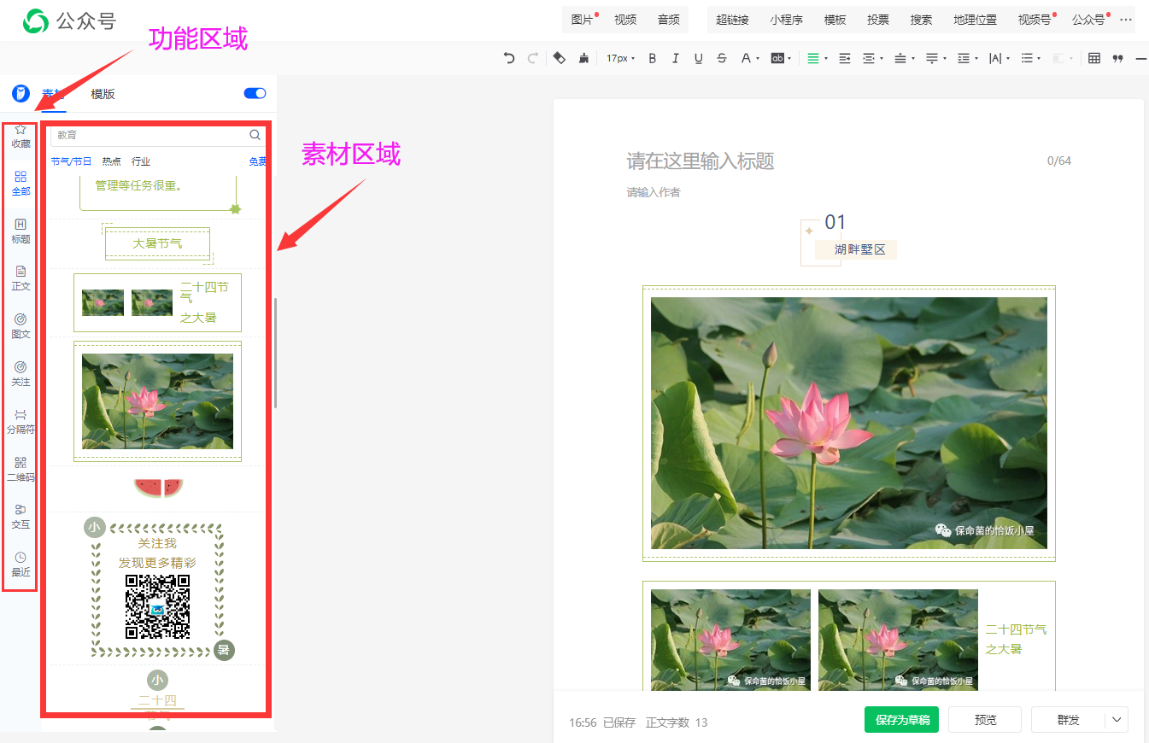Open the 二维码 material category
1149x743 pixels.
tap(21, 470)
